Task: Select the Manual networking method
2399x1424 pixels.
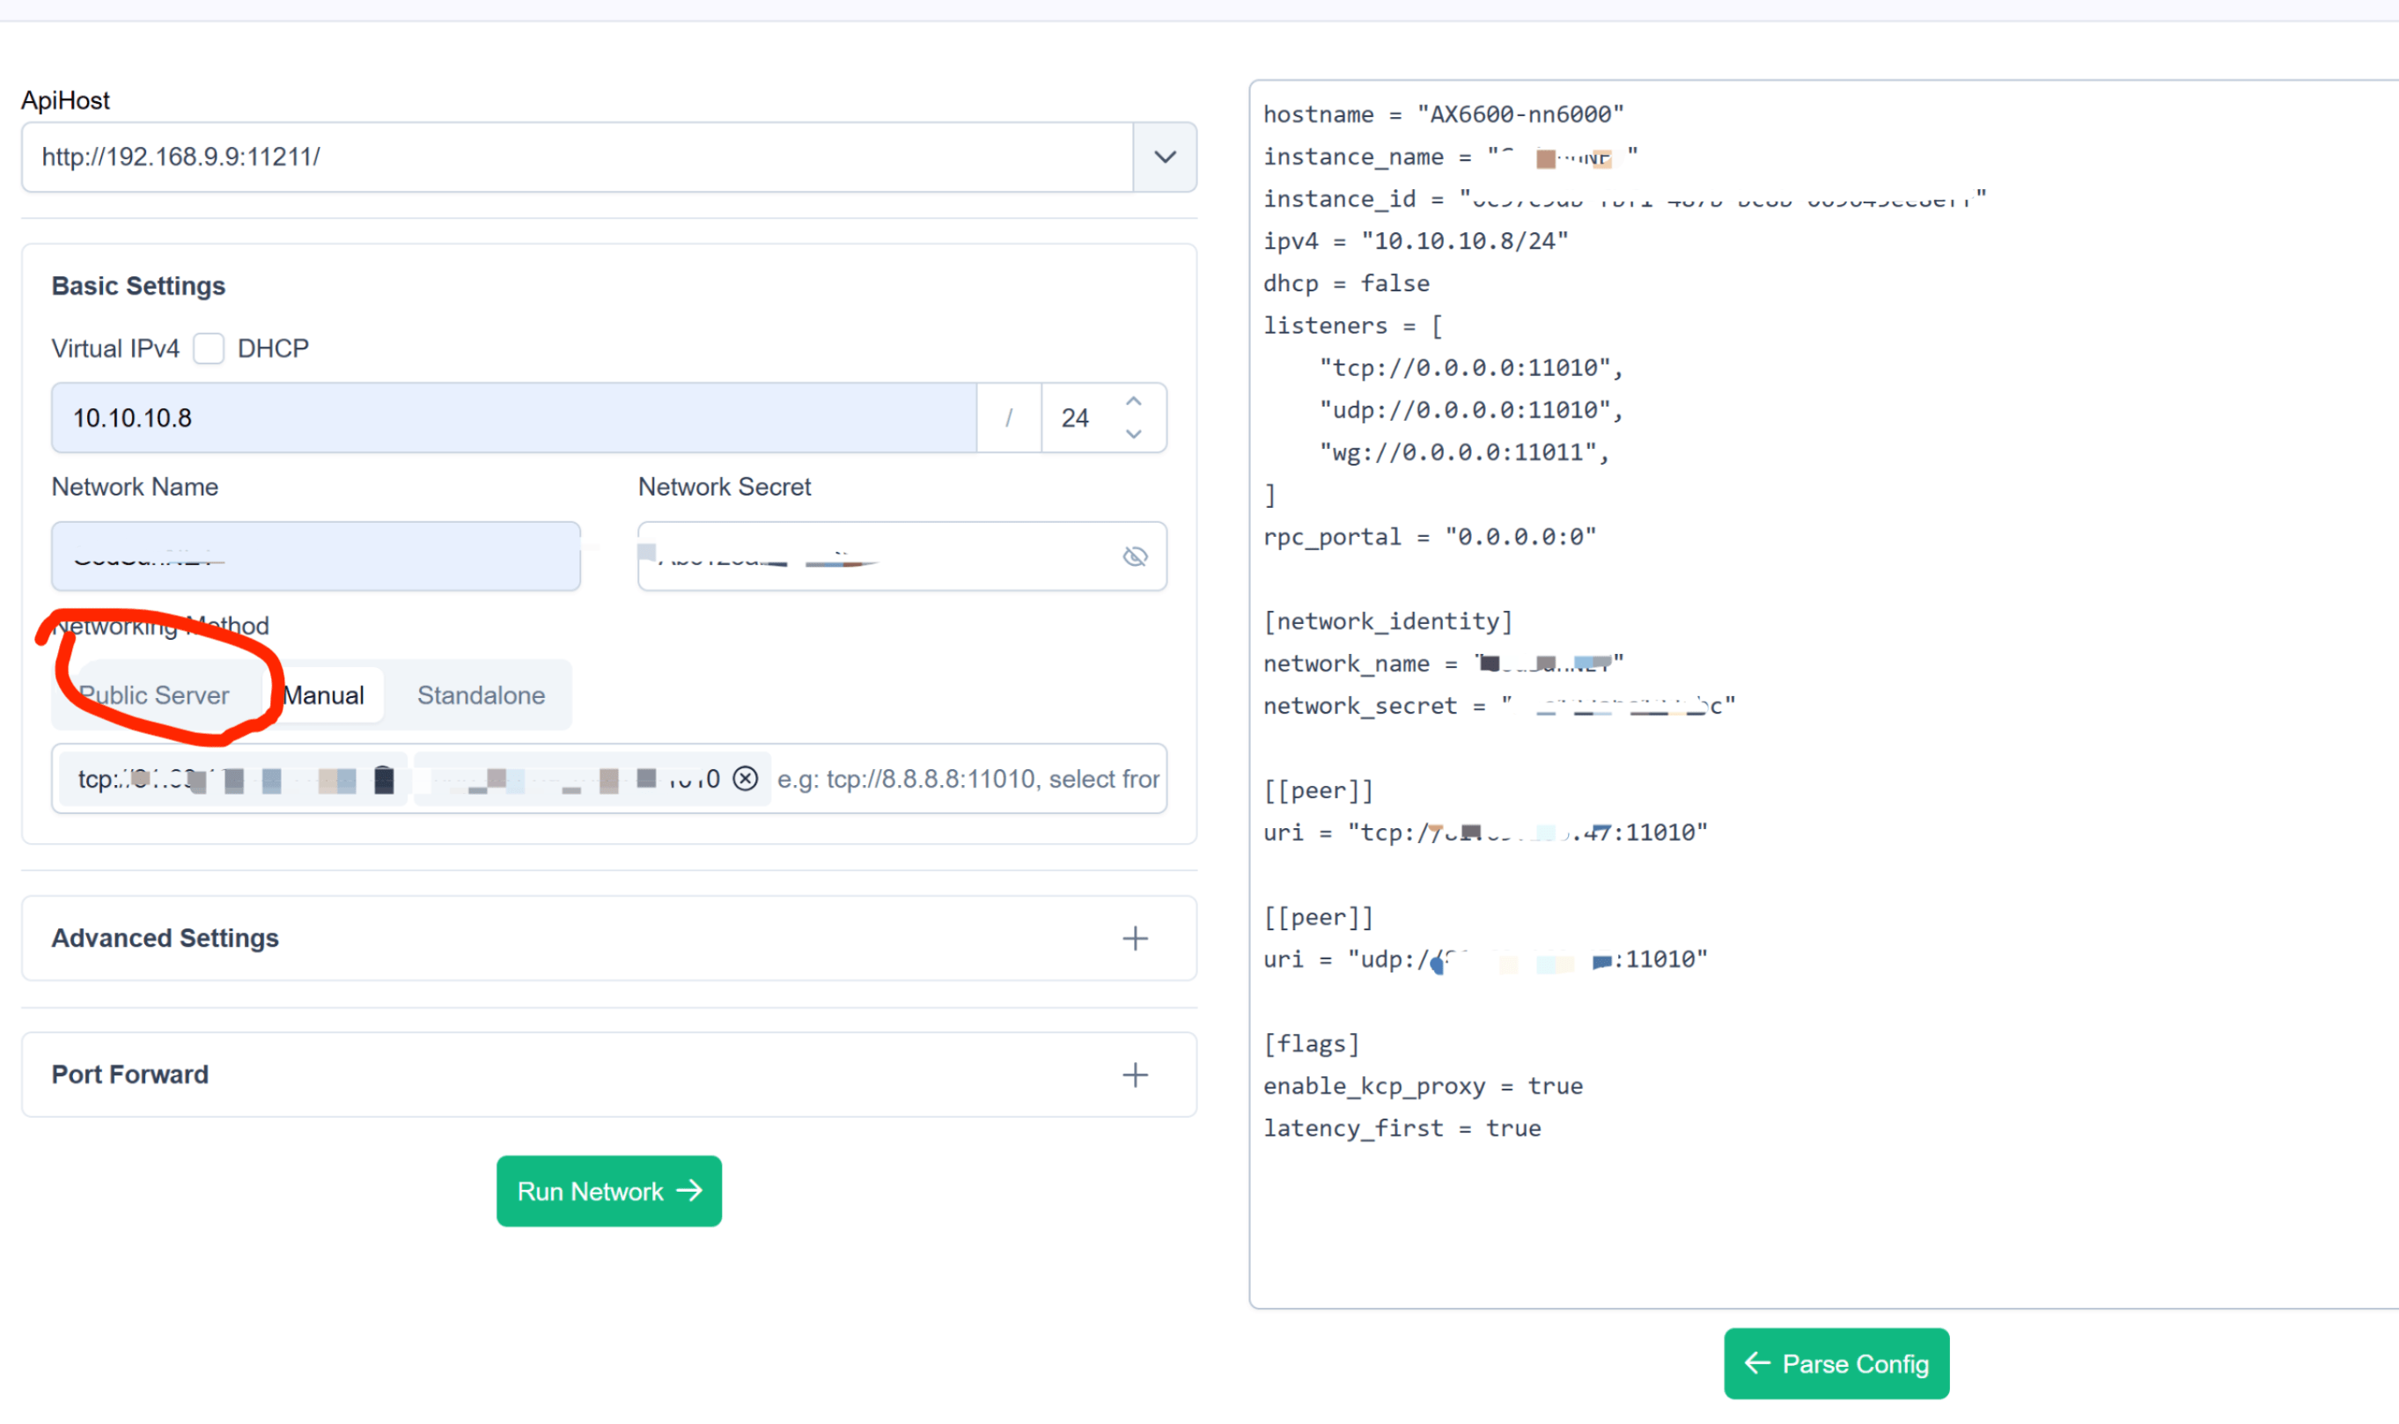Action: pos(323,694)
